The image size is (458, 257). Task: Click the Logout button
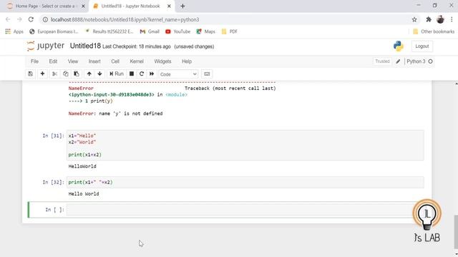point(422,46)
